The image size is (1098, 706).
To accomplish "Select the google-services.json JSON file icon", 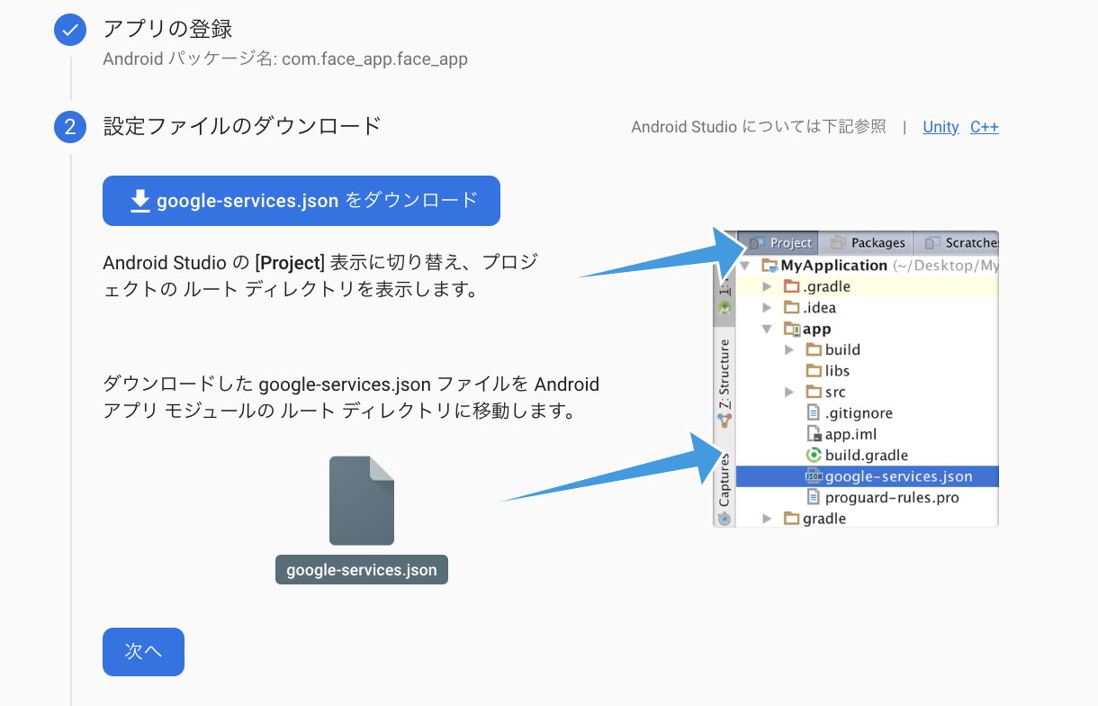I will 815,475.
